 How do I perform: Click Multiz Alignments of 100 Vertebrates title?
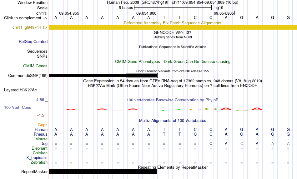[x=173, y=121]
